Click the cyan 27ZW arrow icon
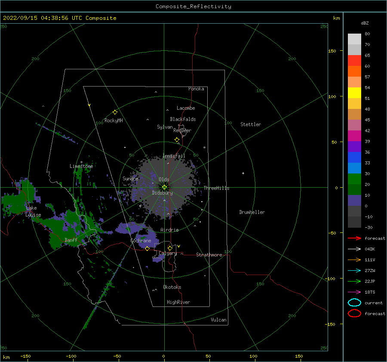Image resolution: width=387 pixels, height=362 pixels. 354,271
